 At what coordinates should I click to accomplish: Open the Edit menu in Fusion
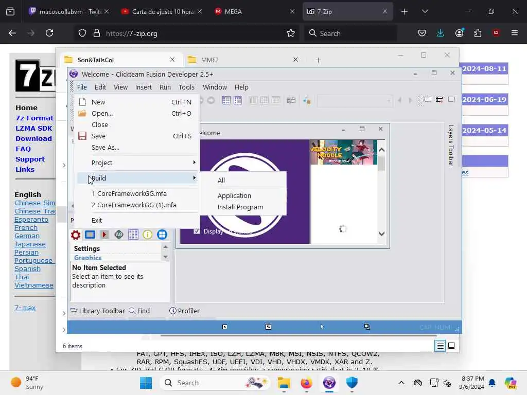pyautogui.click(x=100, y=87)
